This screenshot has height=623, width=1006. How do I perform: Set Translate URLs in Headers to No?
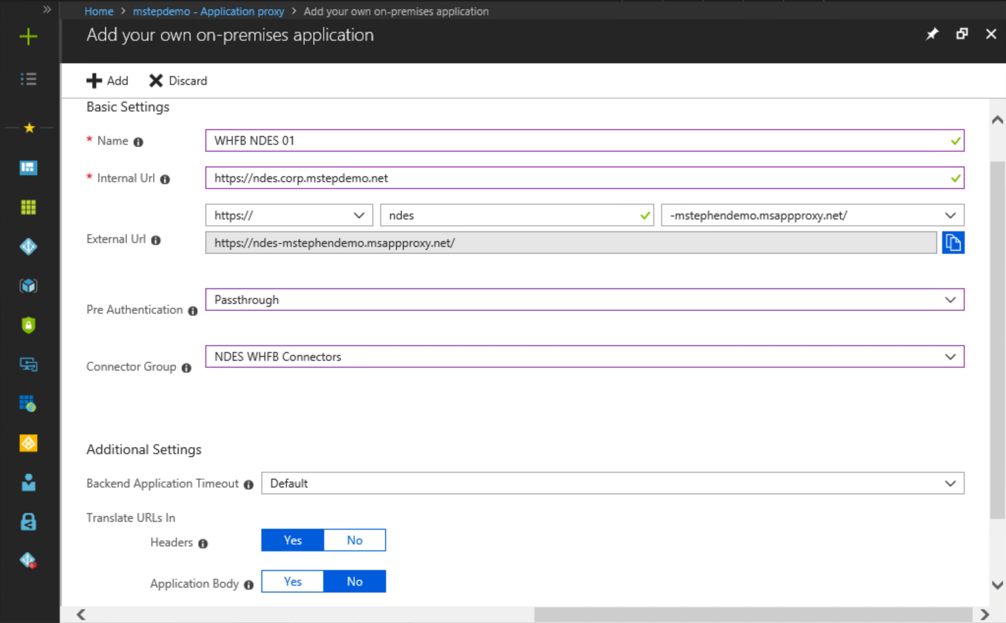(x=354, y=540)
